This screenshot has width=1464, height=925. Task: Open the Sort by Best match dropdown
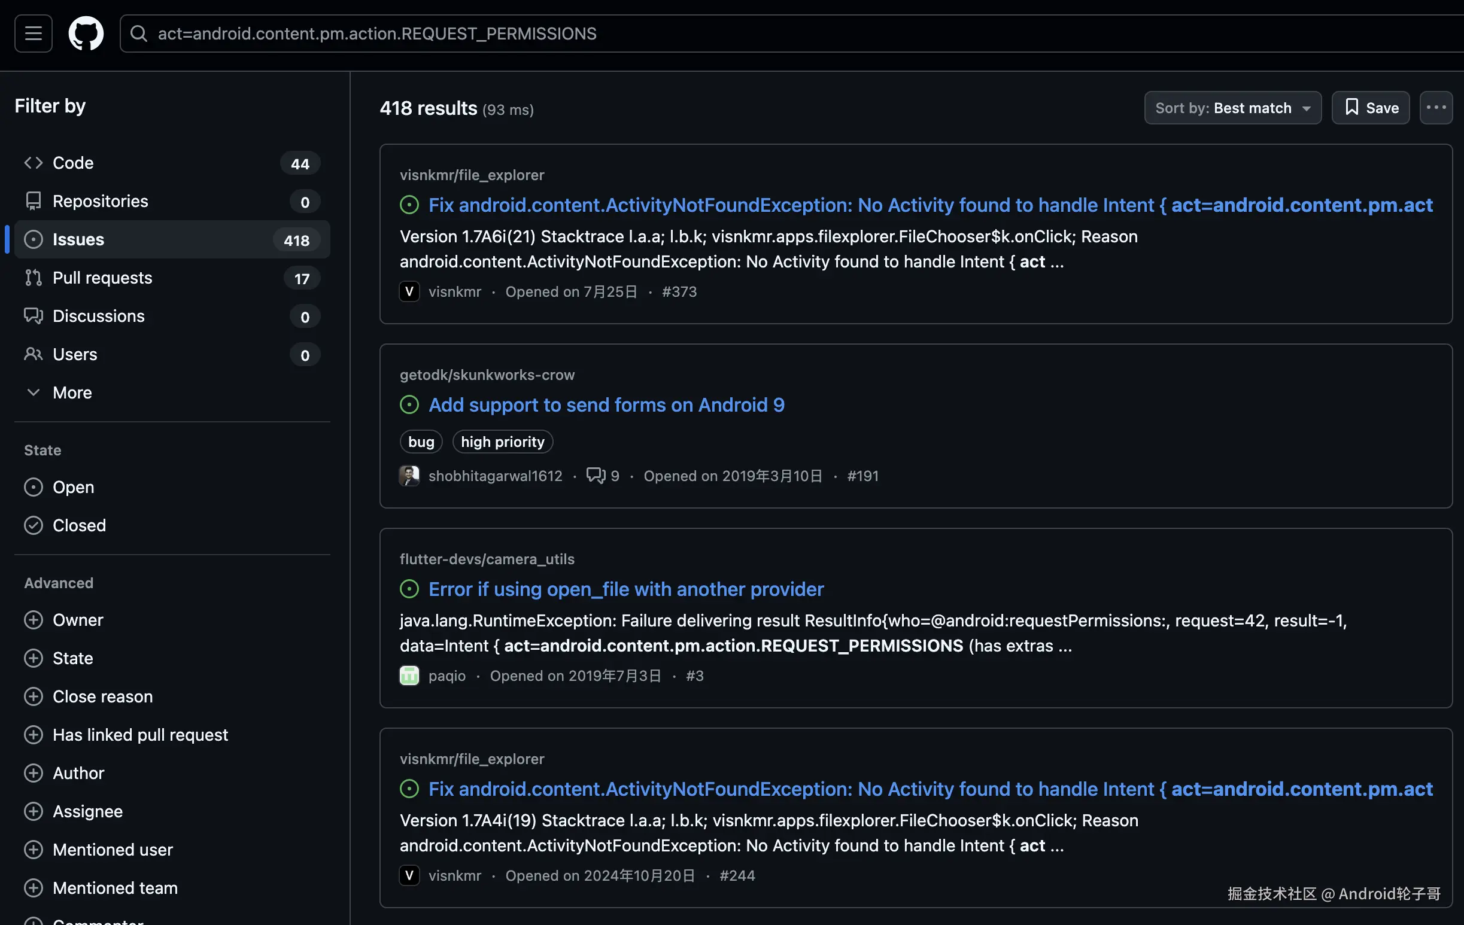[1232, 108]
